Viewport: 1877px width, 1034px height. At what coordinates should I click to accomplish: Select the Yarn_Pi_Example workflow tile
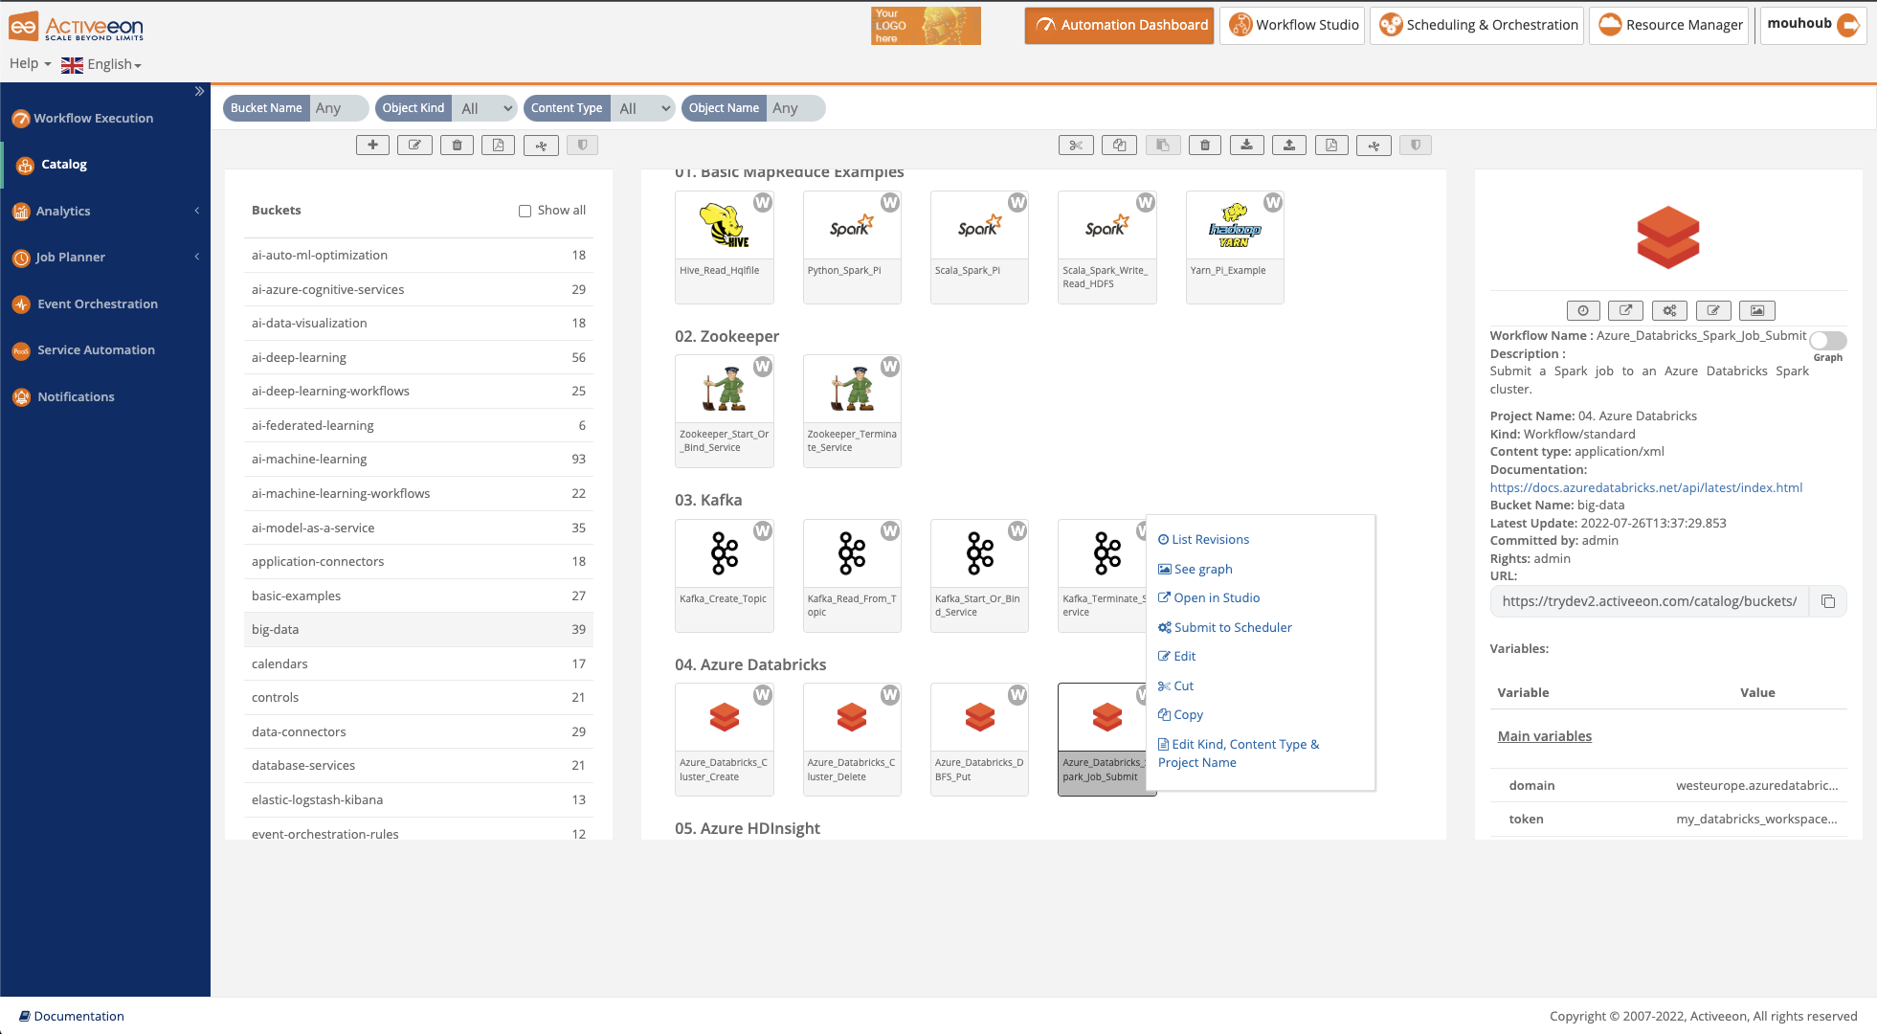tap(1235, 247)
